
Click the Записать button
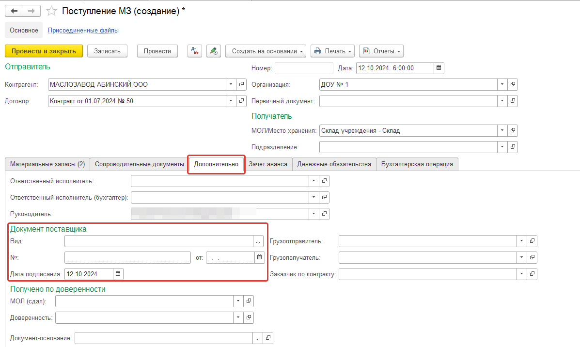[107, 51]
